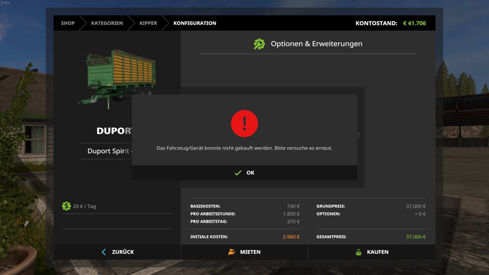This screenshot has width=489, height=275.
Task: Click the Kontostand balance amount
Action: tap(414, 23)
